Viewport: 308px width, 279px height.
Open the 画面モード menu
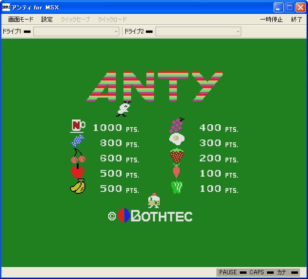(x=21, y=19)
